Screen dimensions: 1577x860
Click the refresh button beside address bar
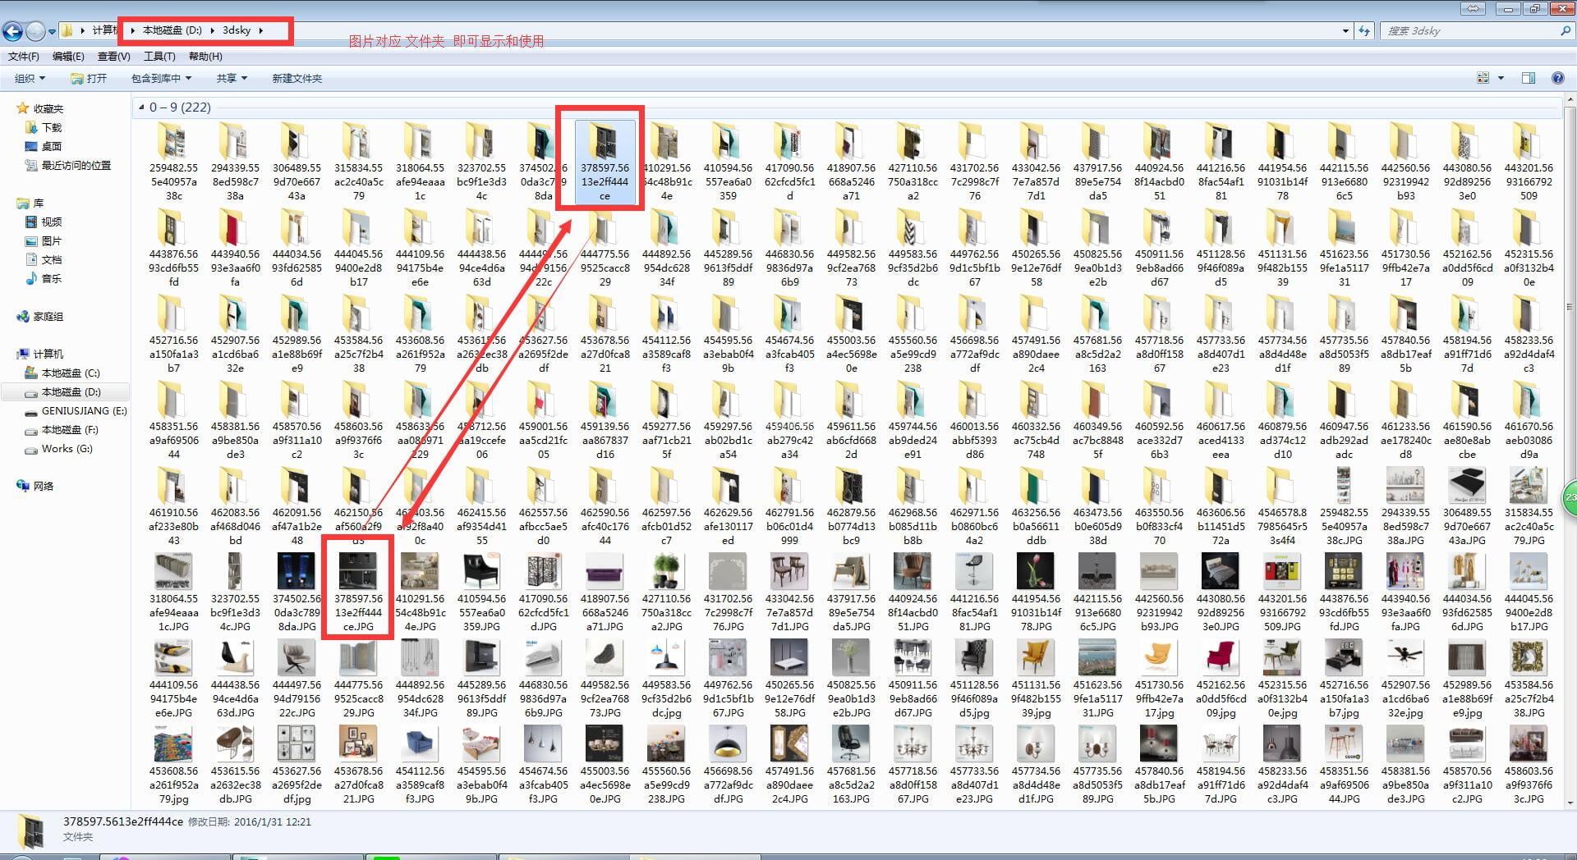(1364, 31)
